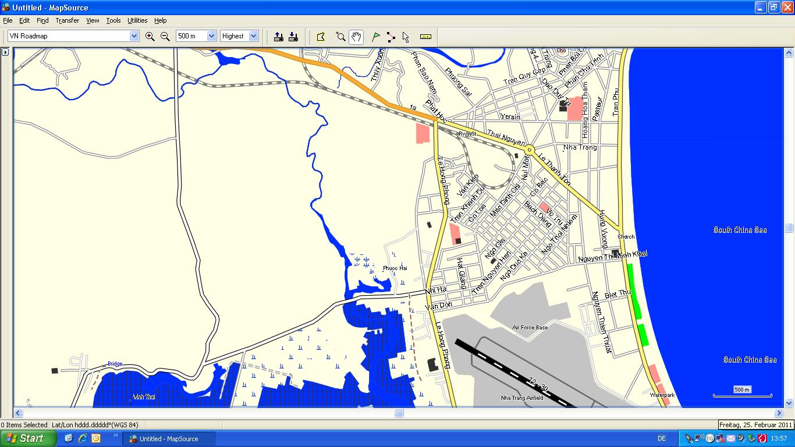
Task: Click horizontal scrollbar right arrow
Action: click(x=779, y=413)
